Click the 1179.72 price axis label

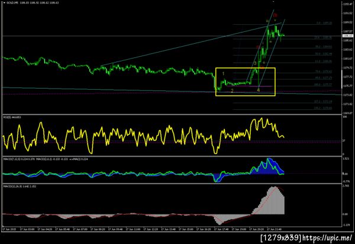[x=347, y=68]
